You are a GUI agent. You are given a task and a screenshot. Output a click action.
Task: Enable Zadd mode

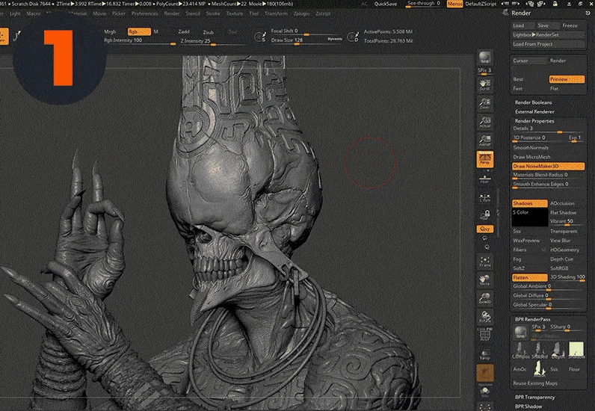coord(184,31)
